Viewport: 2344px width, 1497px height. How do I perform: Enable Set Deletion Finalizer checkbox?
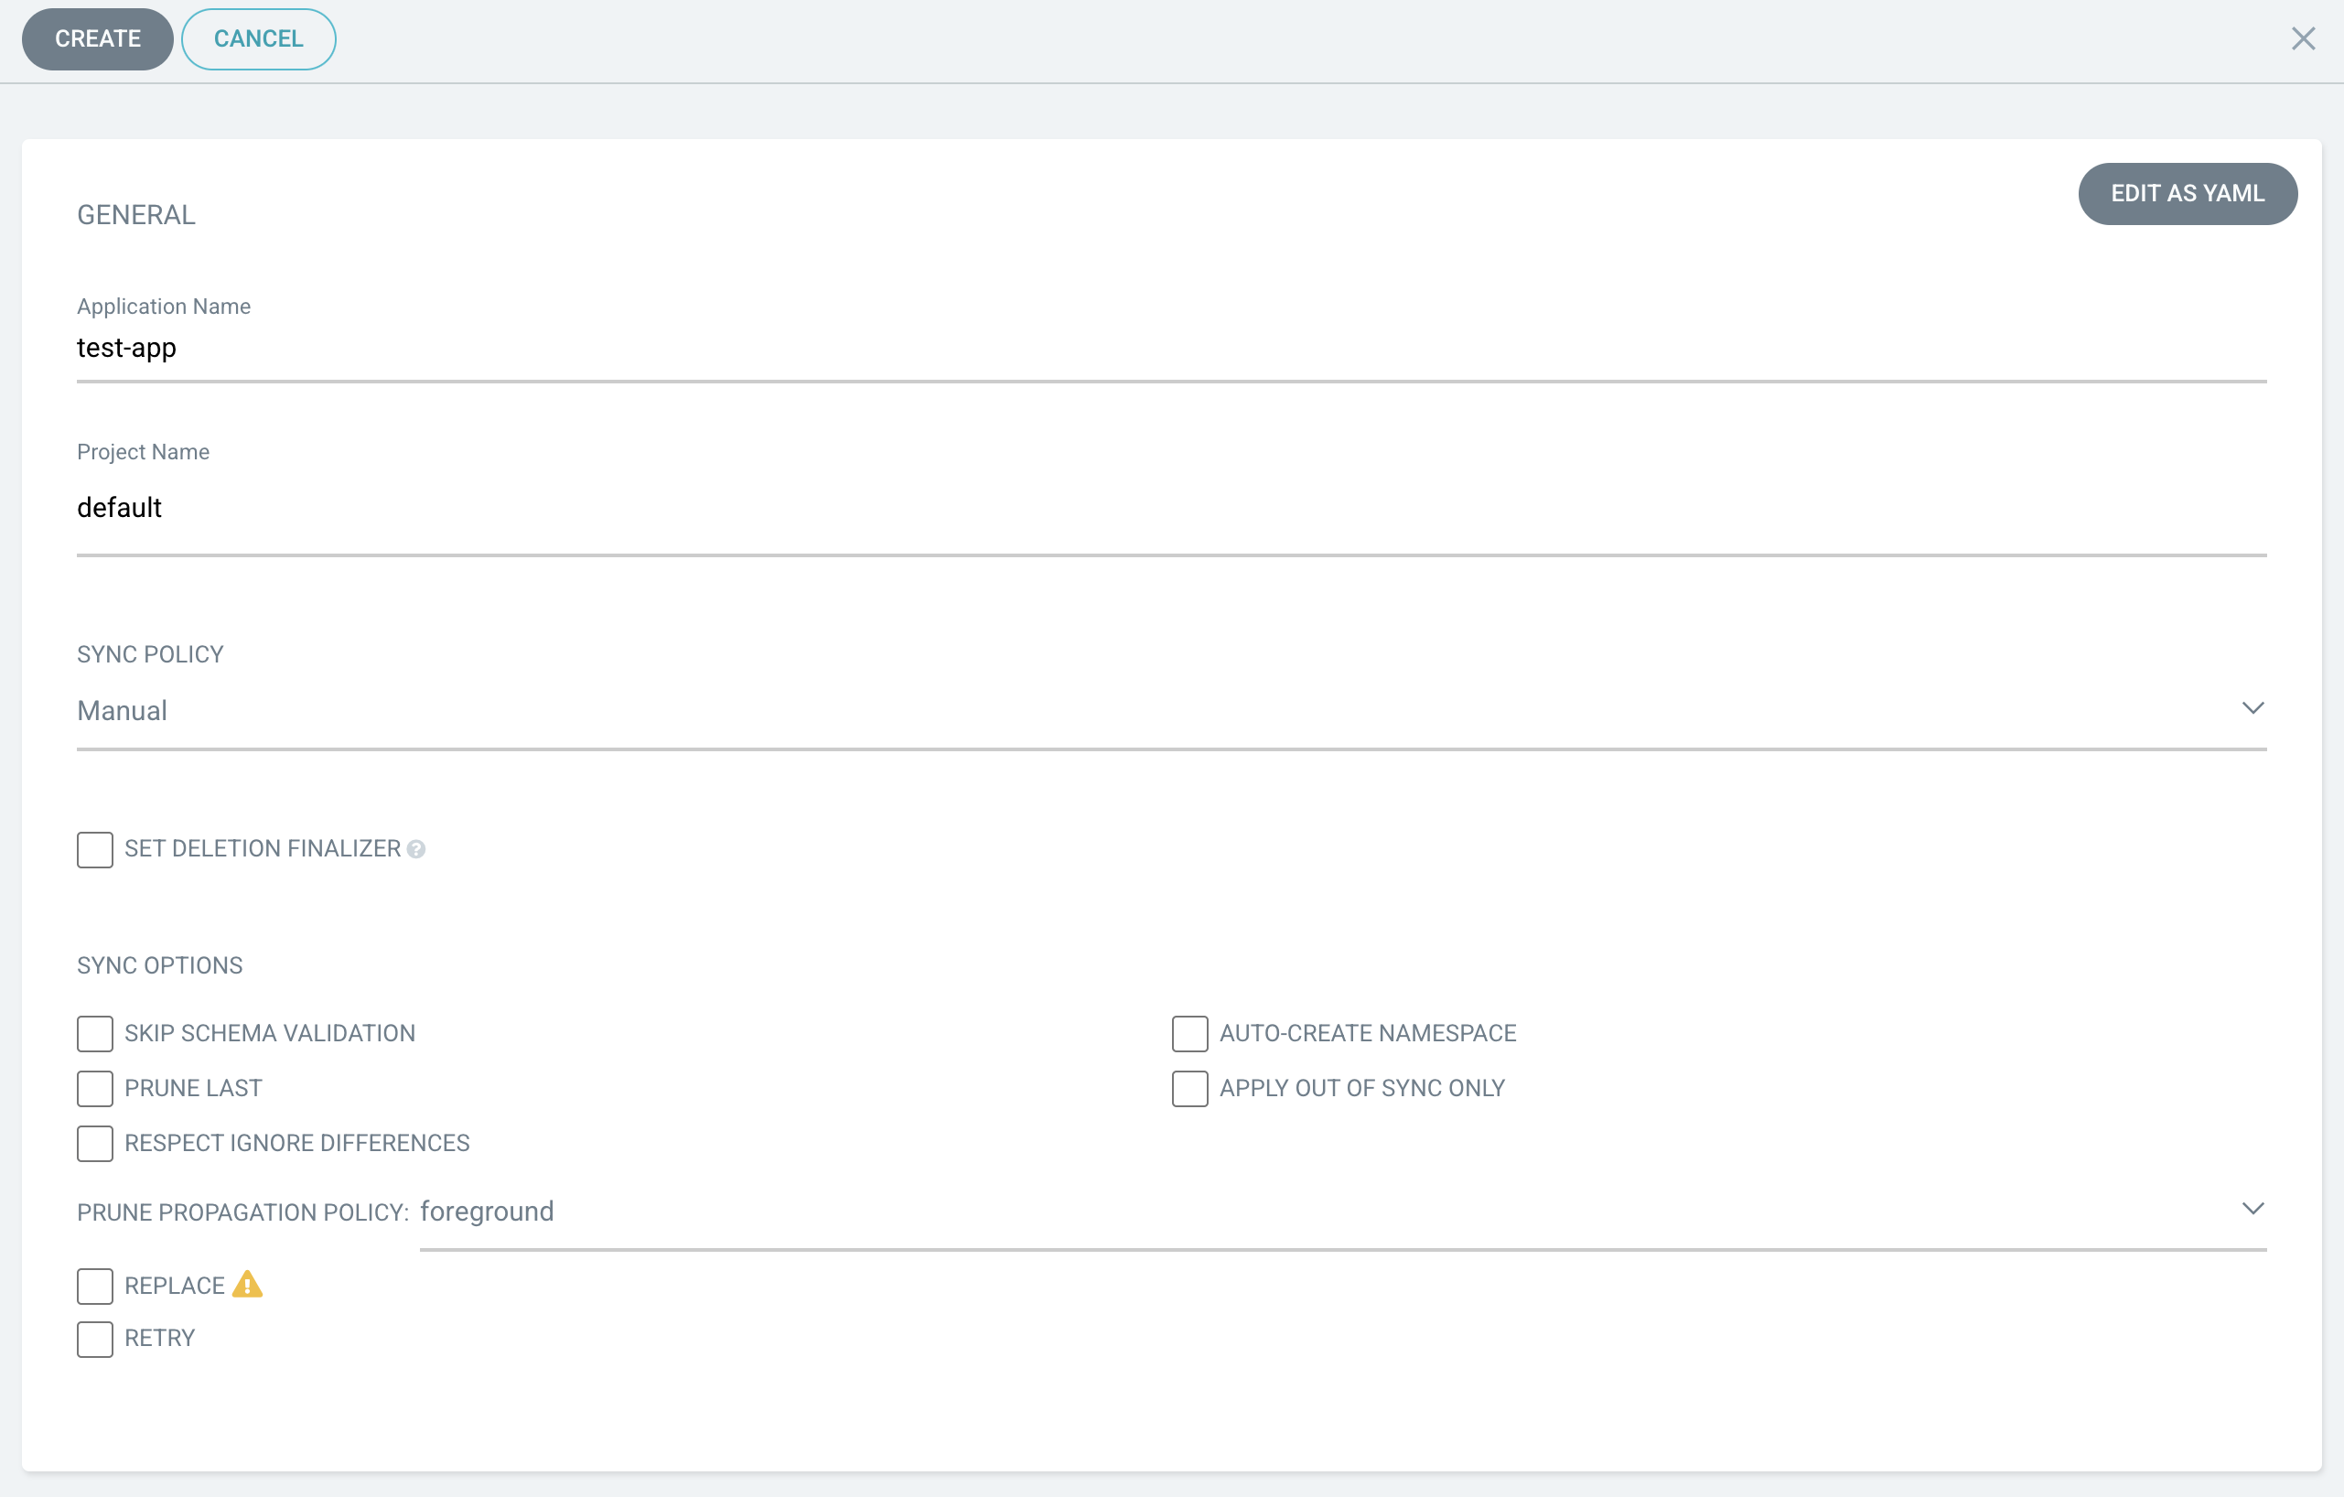(94, 850)
